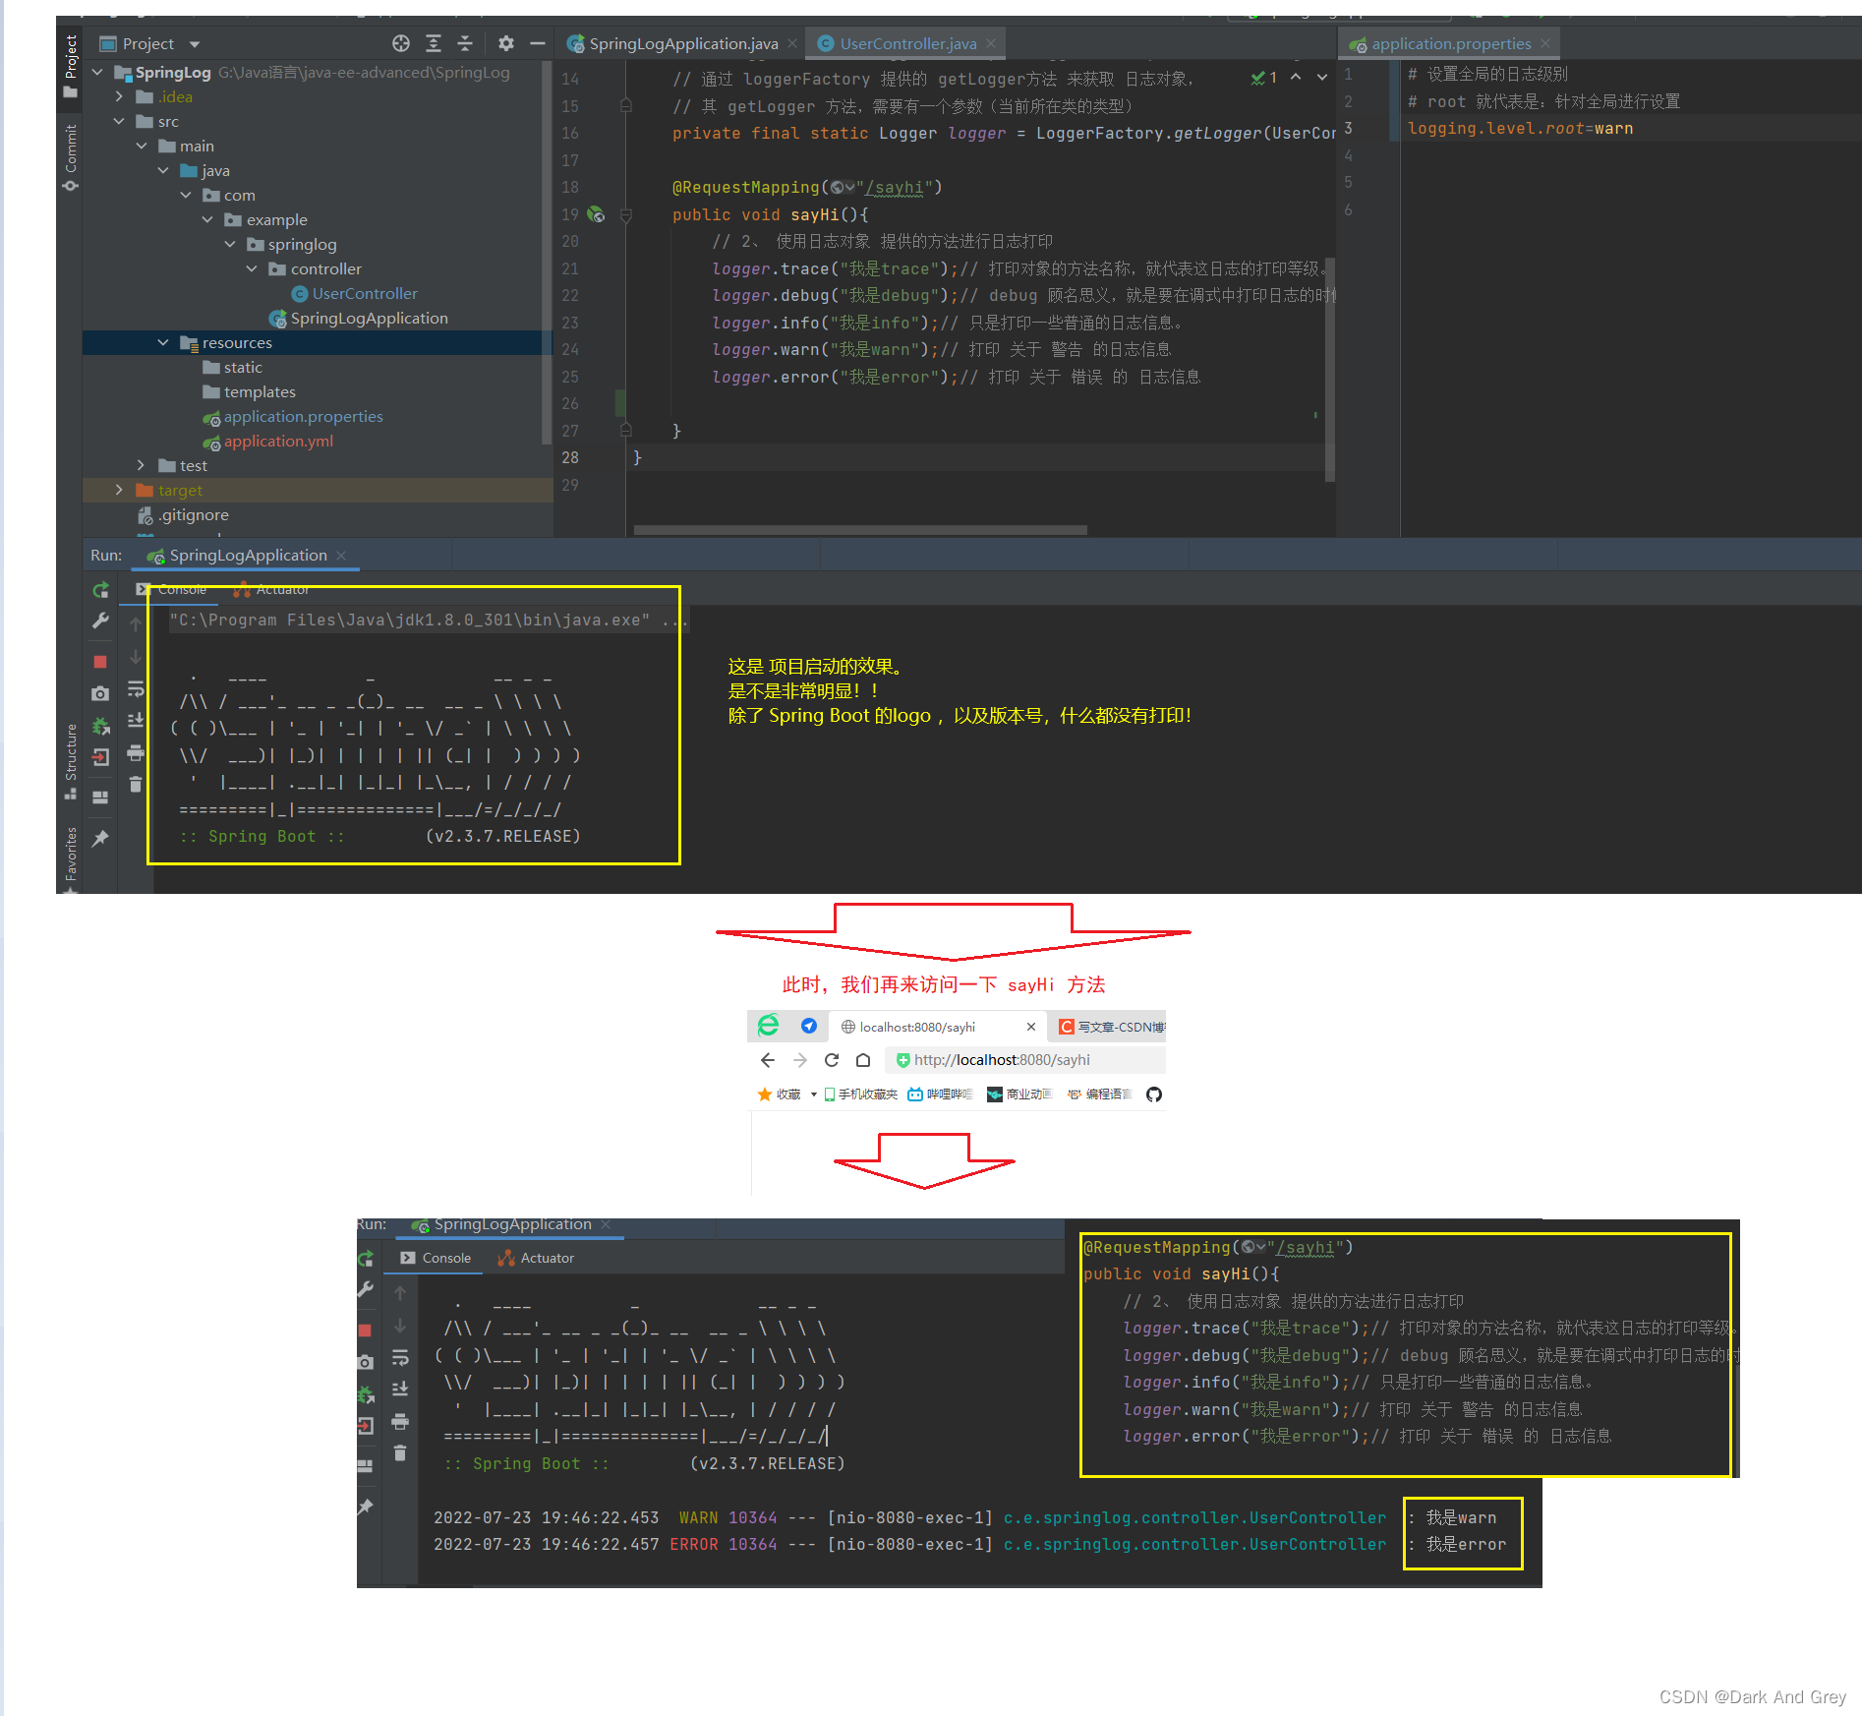
Task: Click the browser home icon
Action: (863, 1060)
